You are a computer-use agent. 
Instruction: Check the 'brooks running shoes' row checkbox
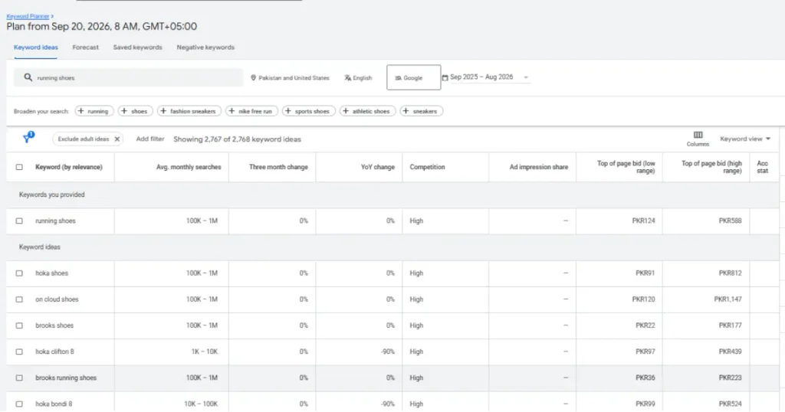[x=19, y=378]
